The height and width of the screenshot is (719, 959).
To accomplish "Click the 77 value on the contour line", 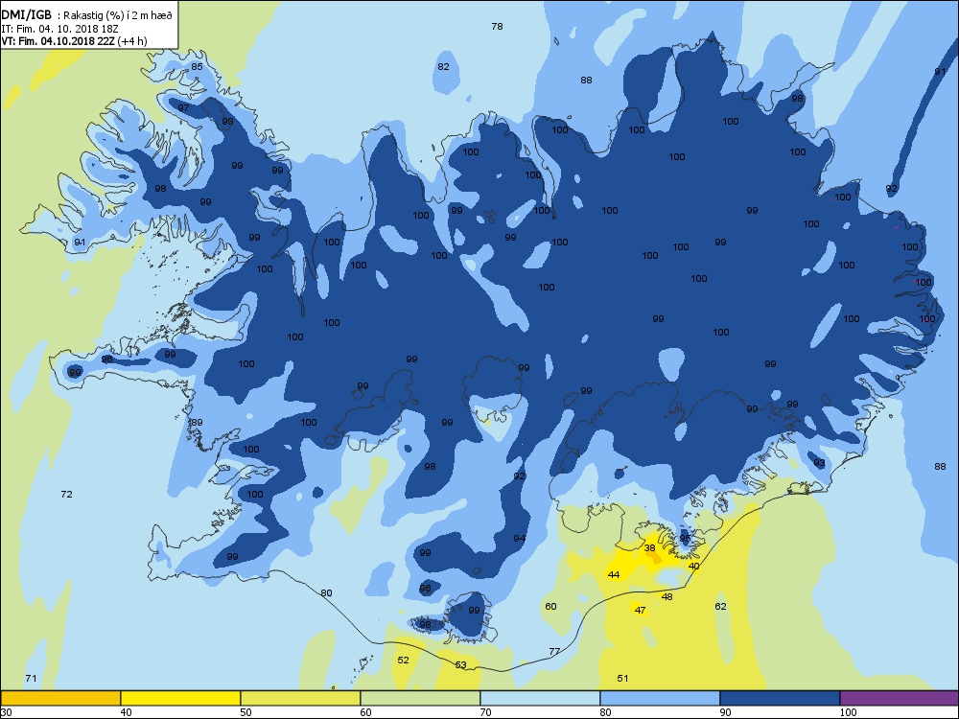I will pos(554,652).
